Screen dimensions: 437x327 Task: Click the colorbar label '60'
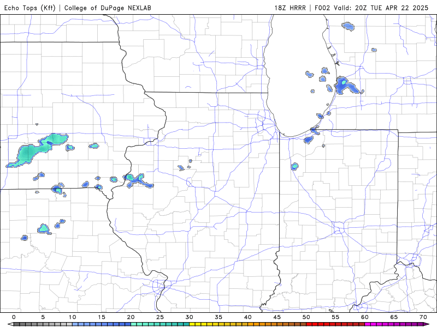(365, 317)
